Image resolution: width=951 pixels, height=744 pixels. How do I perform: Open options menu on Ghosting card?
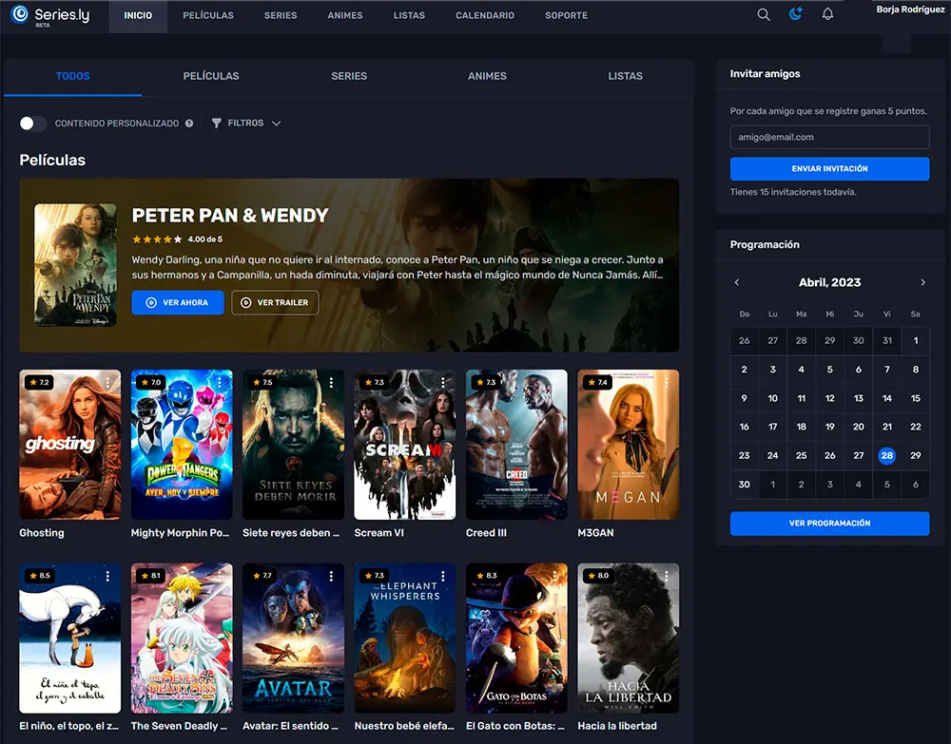pos(108,382)
